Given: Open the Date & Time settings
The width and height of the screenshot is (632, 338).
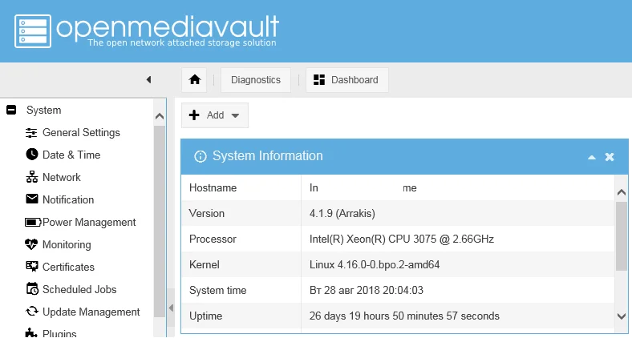Looking at the screenshot, I should point(71,155).
